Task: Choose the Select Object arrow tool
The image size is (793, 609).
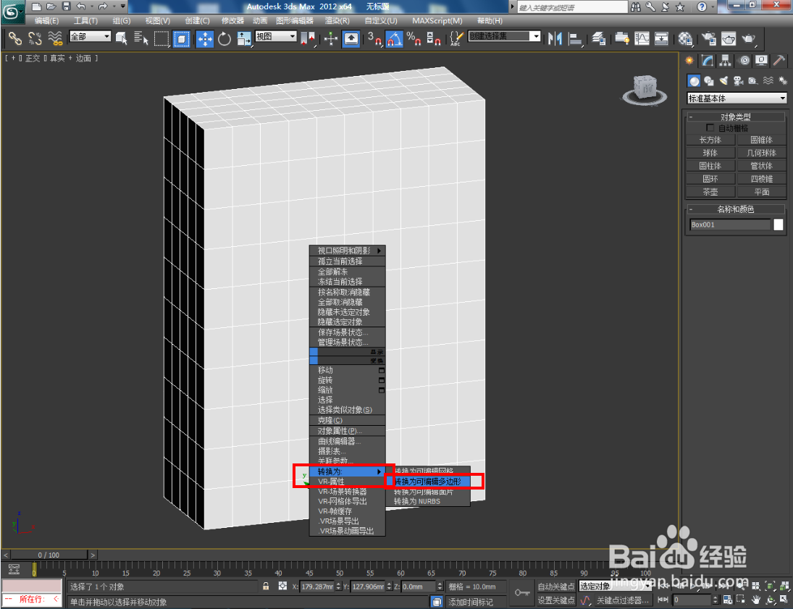Action: [x=122, y=38]
